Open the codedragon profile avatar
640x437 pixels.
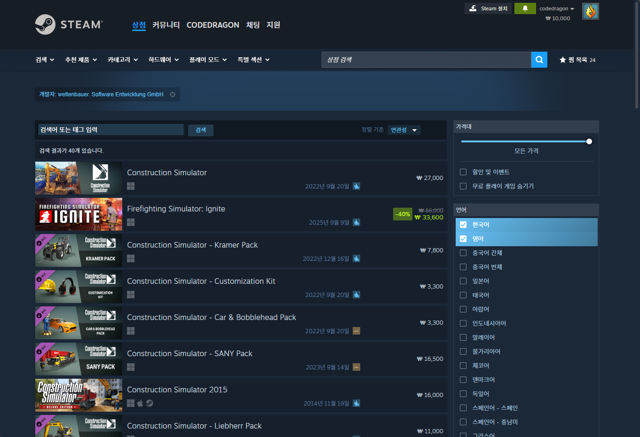591,11
